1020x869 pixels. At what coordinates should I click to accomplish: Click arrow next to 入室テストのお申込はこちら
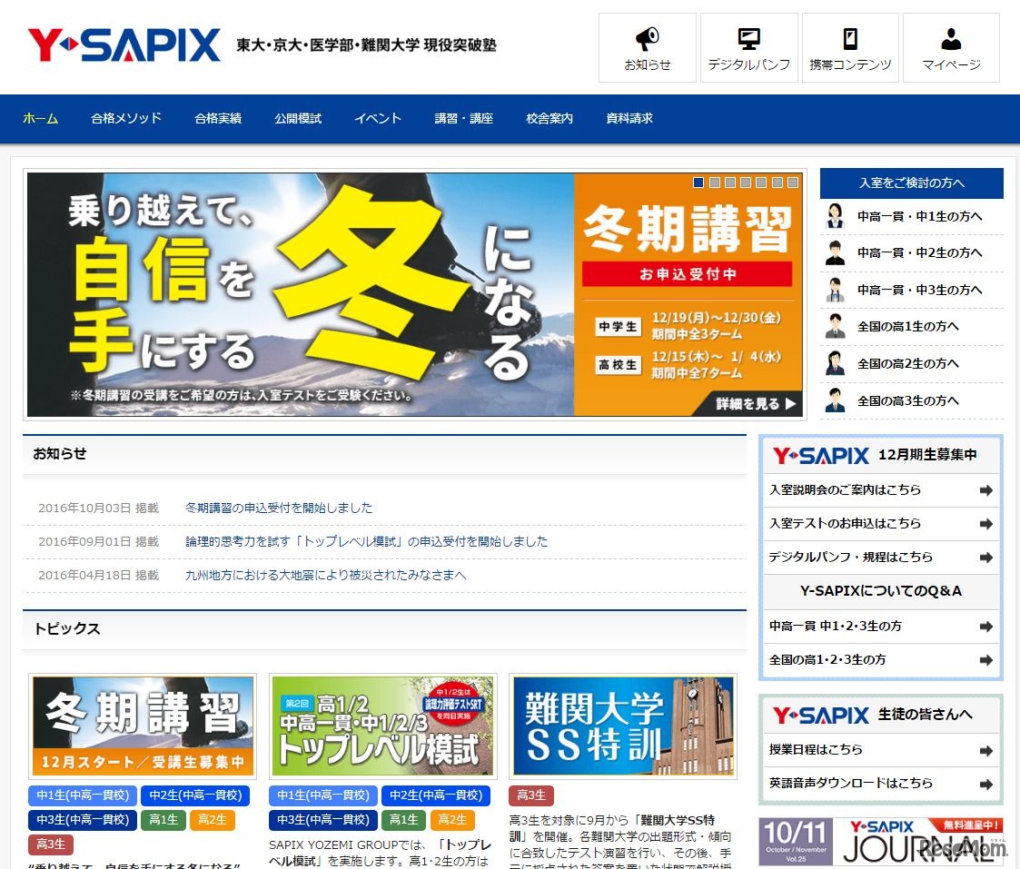pos(986,524)
